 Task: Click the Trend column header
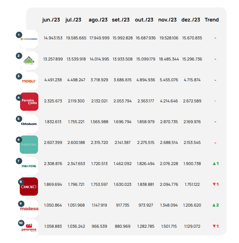coord(212,20)
